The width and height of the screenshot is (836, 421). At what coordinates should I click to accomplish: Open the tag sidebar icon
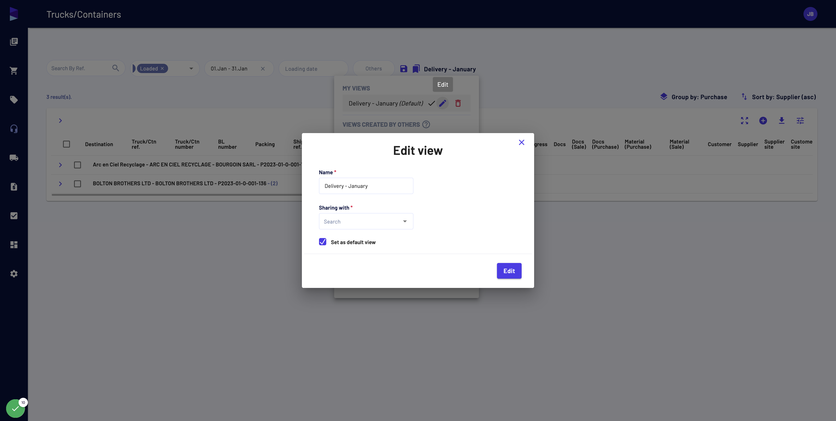(14, 99)
